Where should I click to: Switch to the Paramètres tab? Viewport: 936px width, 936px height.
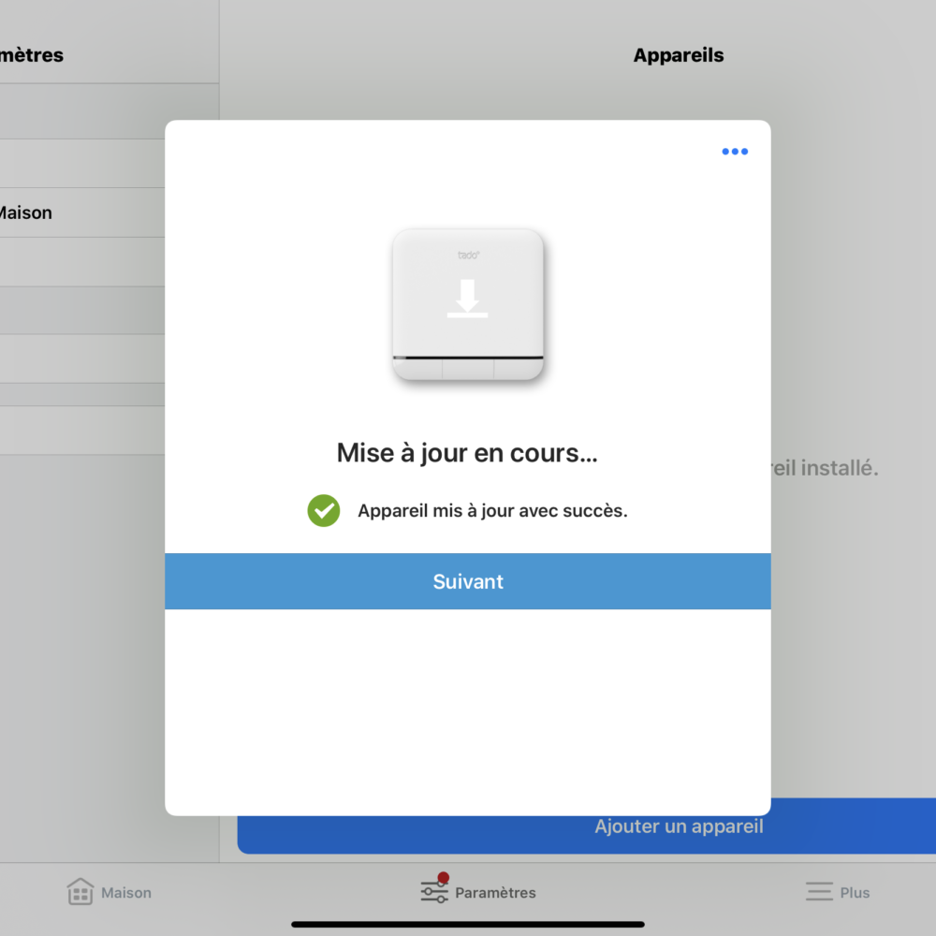tap(478, 890)
